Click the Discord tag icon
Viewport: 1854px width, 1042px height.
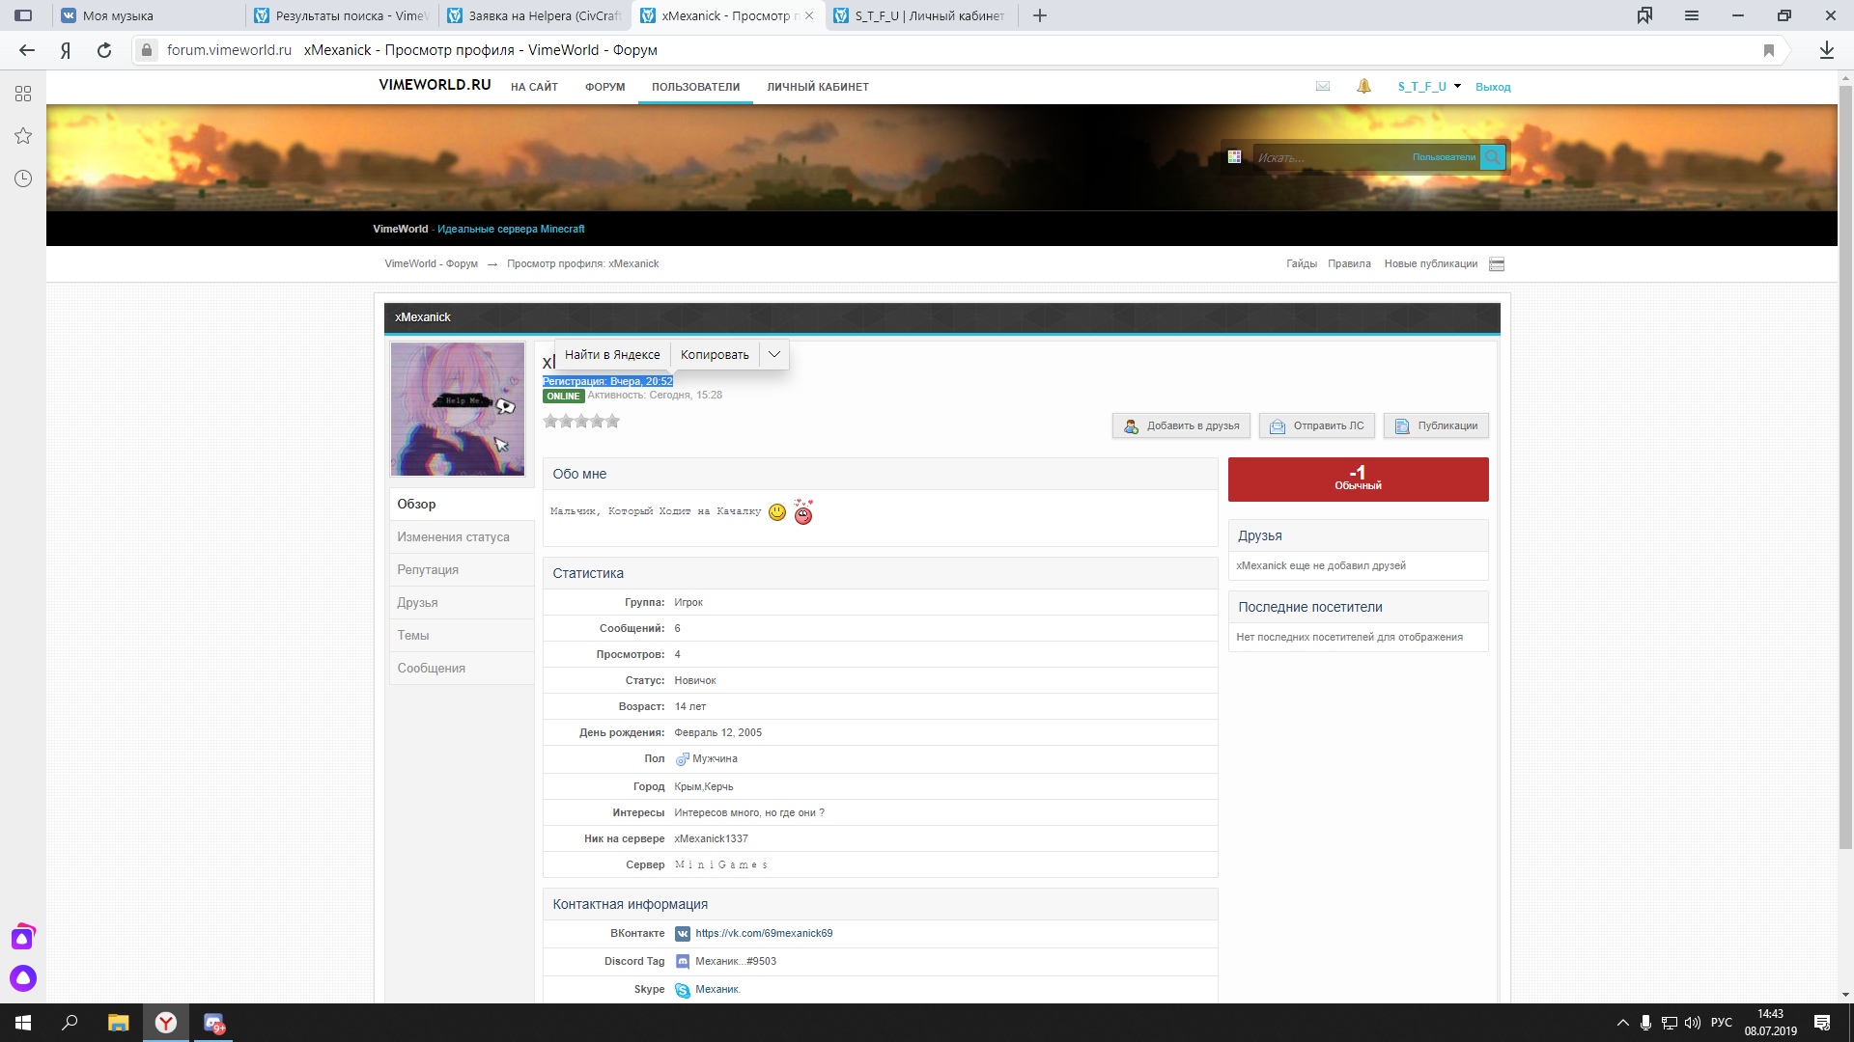coord(683,962)
